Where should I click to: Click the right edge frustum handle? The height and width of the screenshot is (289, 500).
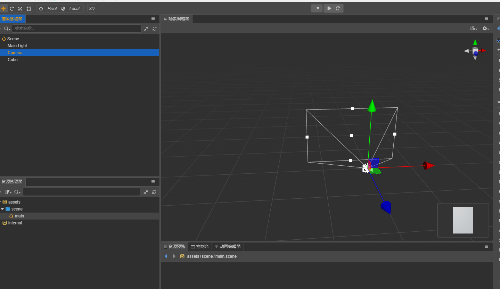395,134
